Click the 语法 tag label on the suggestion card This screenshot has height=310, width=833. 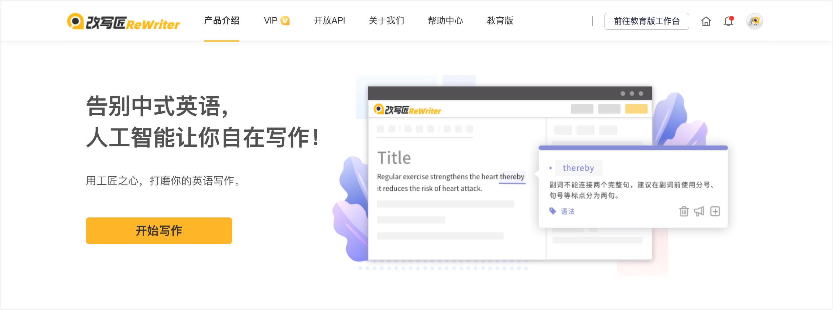(567, 212)
